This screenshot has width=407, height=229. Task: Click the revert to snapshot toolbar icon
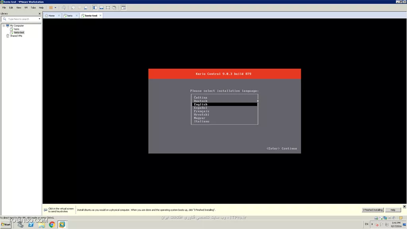[x=79, y=8]
